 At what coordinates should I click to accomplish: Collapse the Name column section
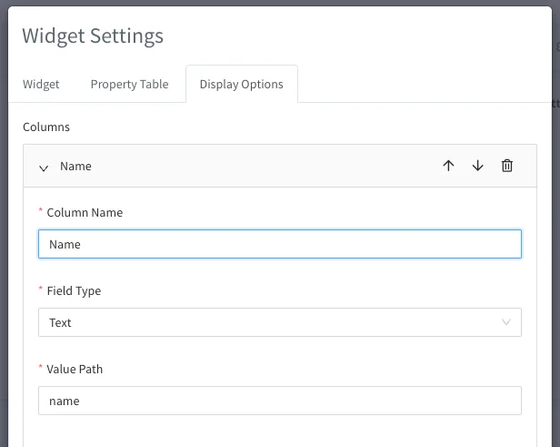click(x=44, y=168)
